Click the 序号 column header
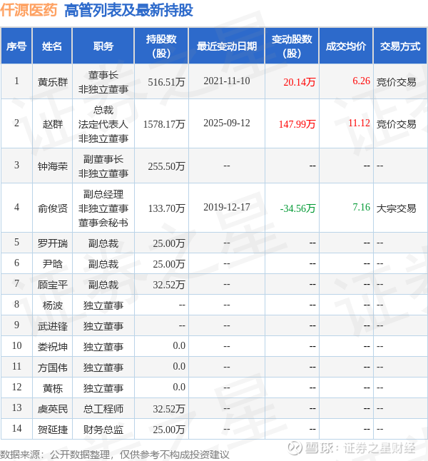 point(16,46)
